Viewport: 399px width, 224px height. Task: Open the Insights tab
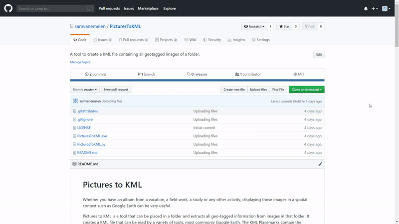(x=236, y=40)
